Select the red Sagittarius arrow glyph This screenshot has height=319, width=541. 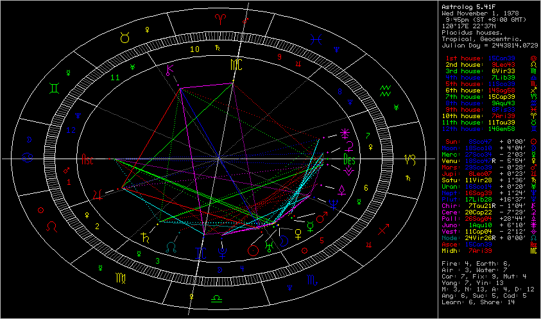tap(384, 228)
